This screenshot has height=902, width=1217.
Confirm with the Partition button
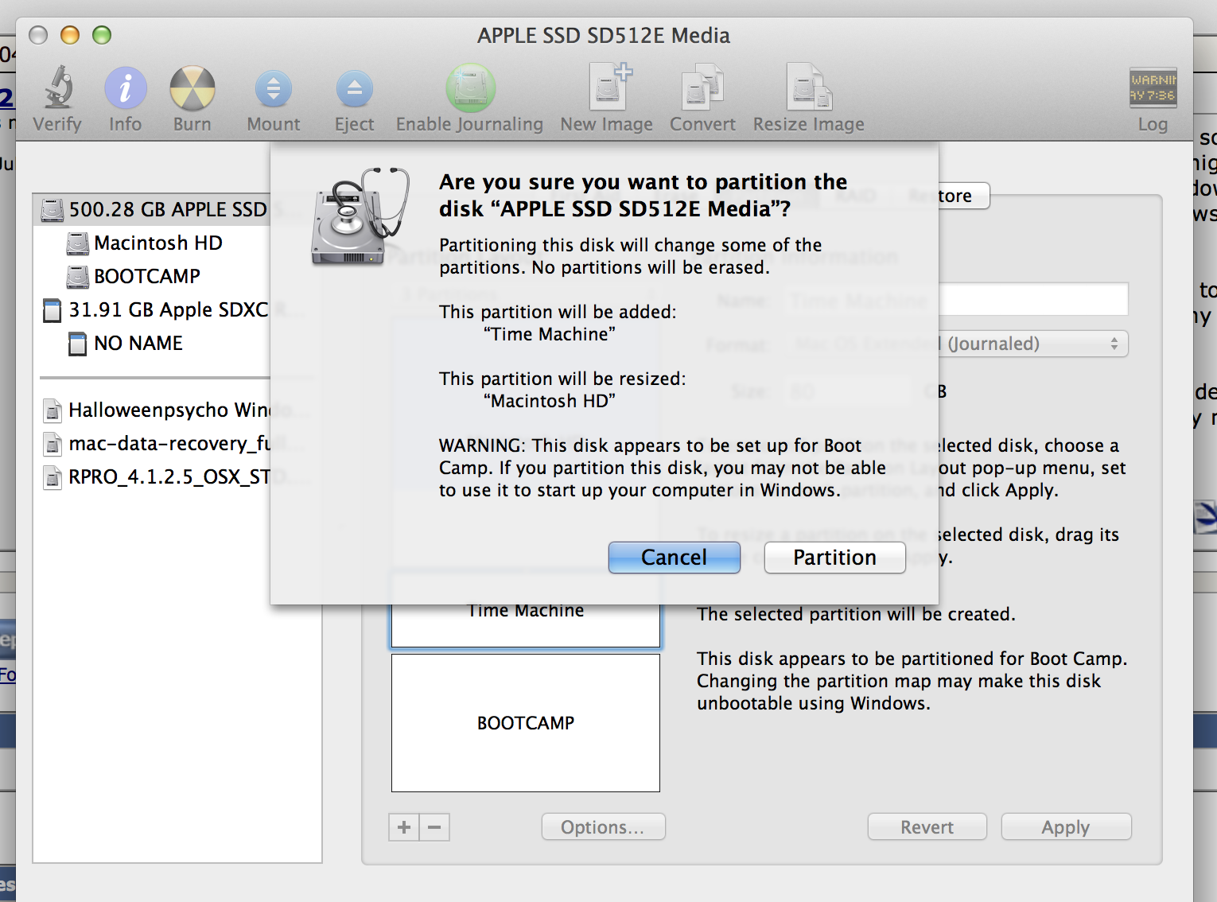pos(834,558)
